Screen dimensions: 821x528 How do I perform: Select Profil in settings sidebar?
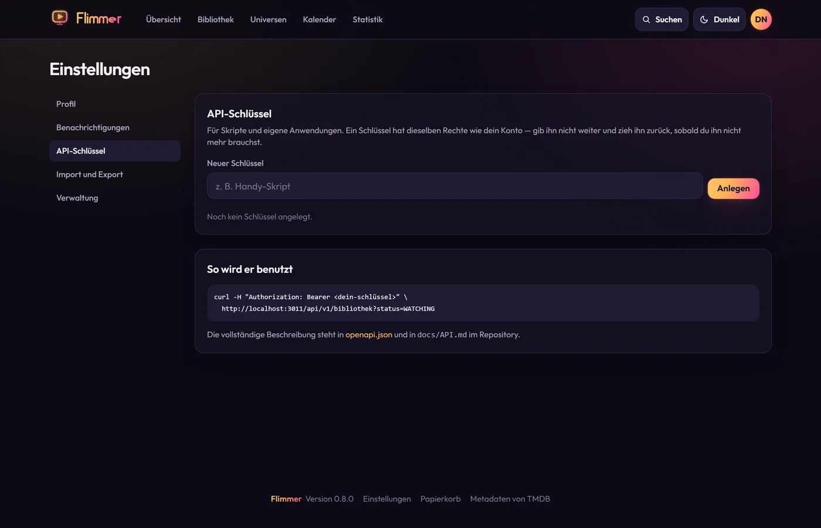(x=115, y=104)
